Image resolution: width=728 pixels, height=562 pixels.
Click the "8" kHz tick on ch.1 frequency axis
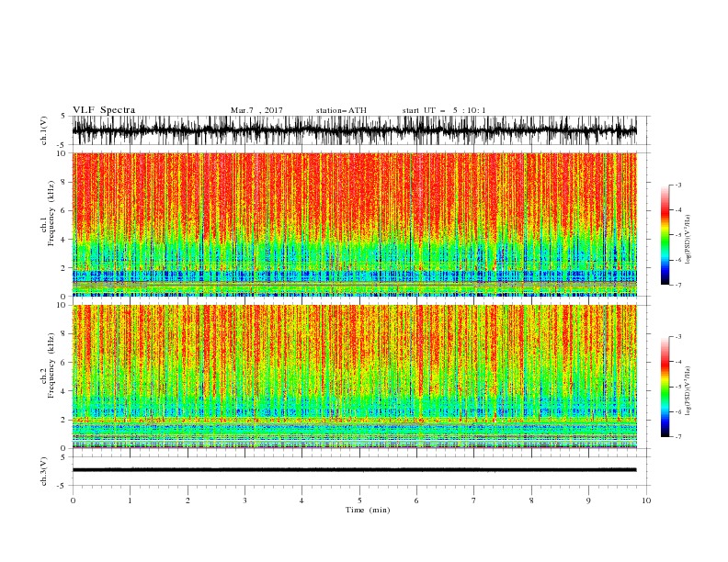tap(64, 182)
